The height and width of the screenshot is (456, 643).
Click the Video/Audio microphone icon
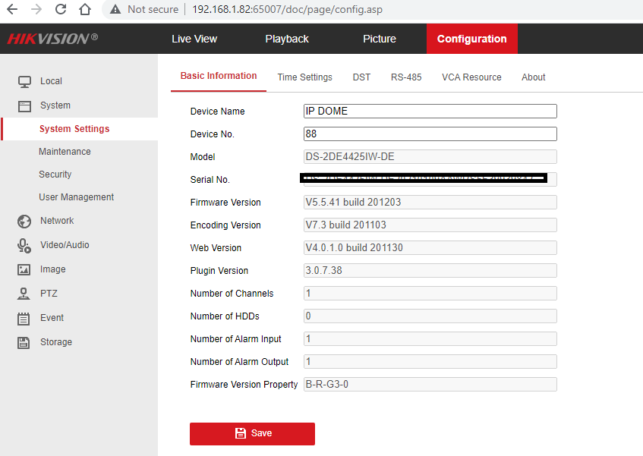pyautogui.click(x=24, y=245)
